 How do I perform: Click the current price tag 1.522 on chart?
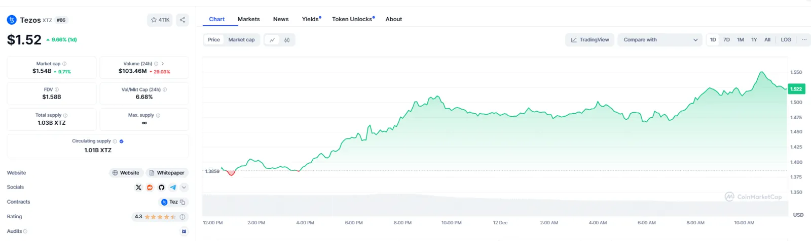[x=796, y=89]
